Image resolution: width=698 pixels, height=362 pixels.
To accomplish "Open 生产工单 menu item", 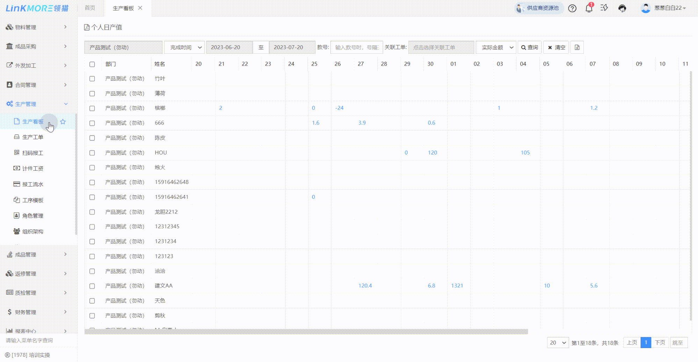I will tap(32, 137).
